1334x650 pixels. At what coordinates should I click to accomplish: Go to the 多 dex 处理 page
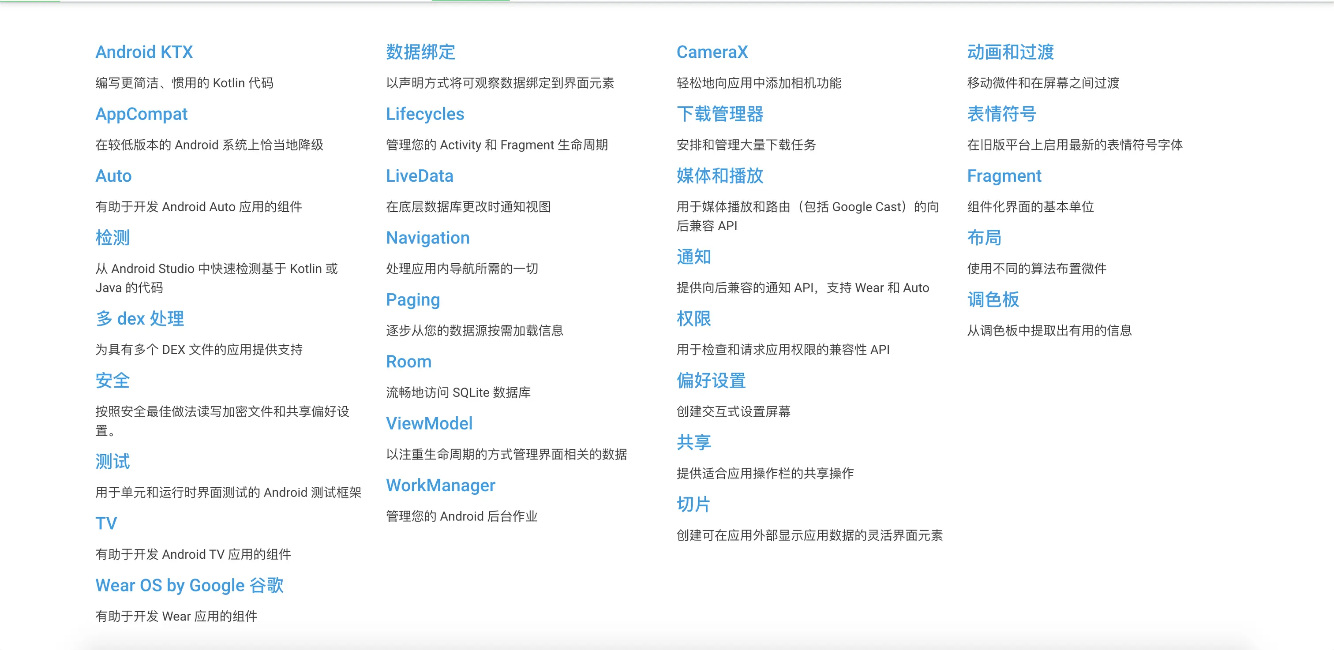coord(139,319)
